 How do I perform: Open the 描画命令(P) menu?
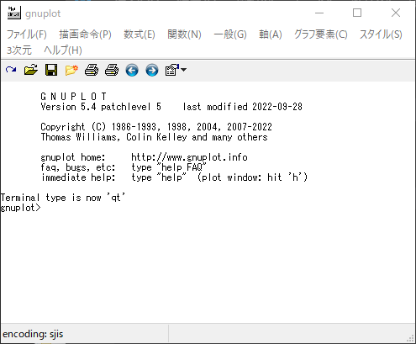85,34
